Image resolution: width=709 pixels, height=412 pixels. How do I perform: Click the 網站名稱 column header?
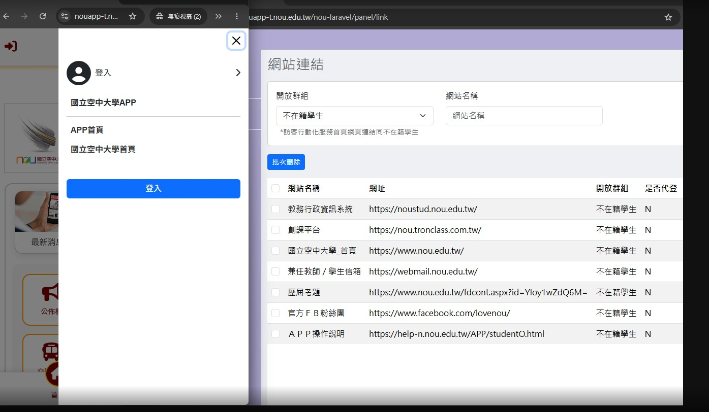pyautogui.click(x=304, y=188)
